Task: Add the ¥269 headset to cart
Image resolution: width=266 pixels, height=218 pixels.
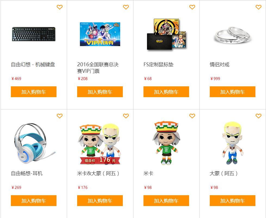Action: (x=34, y=201)
